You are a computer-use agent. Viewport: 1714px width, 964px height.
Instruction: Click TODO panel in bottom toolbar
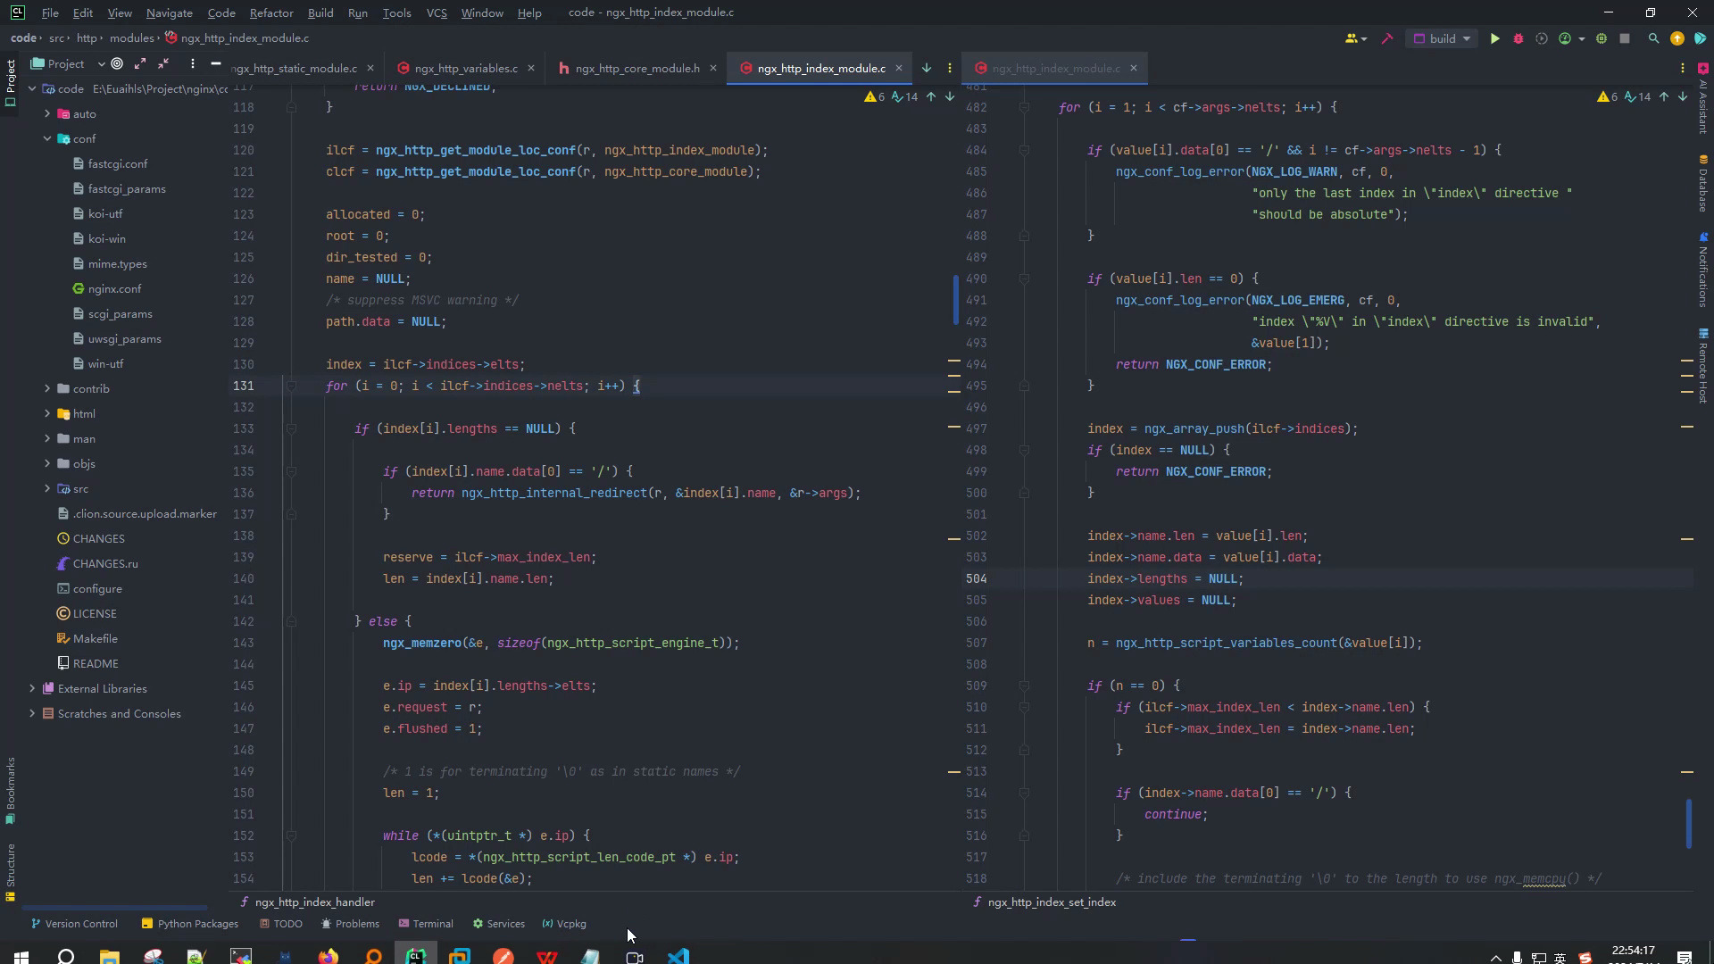[x=287, y=924]
